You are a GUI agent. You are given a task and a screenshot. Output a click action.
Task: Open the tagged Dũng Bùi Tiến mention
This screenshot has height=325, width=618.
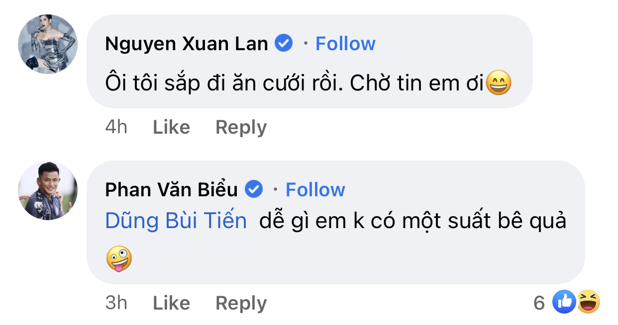click(x=176, y=221)
